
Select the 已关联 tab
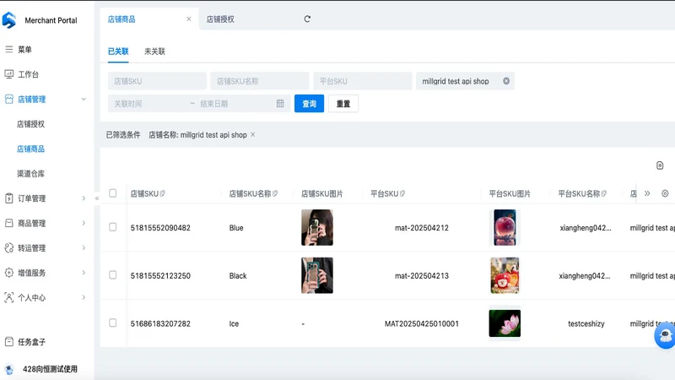[x=118, y=52]
